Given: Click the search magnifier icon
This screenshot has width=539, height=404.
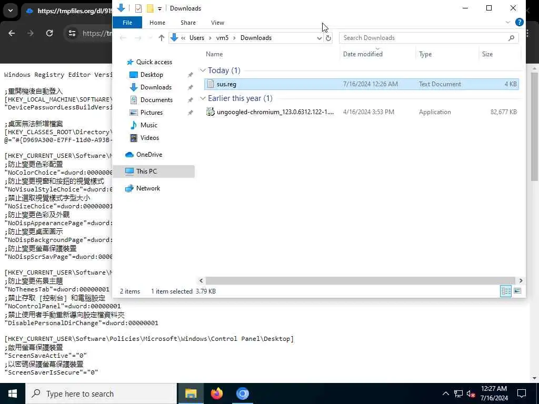Looking at the screenshot, I should coord(511,38).
